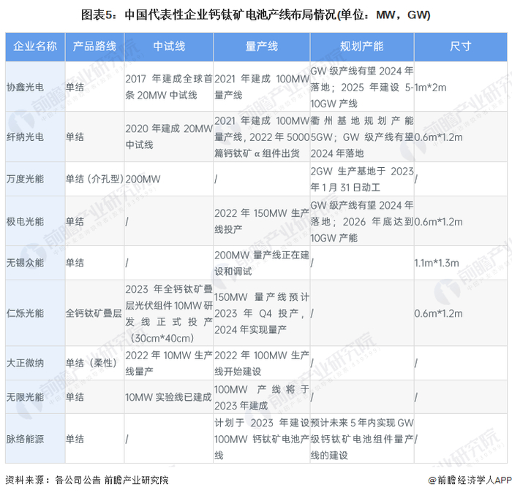The width and height of the screenshot is (512, 495).
Task: Click the 企业名称 column header
Action: click(35, 47)
